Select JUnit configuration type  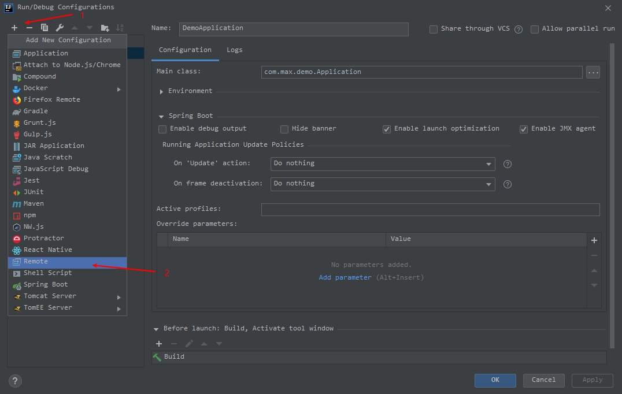pyautogui.click(x=68, y=192)
